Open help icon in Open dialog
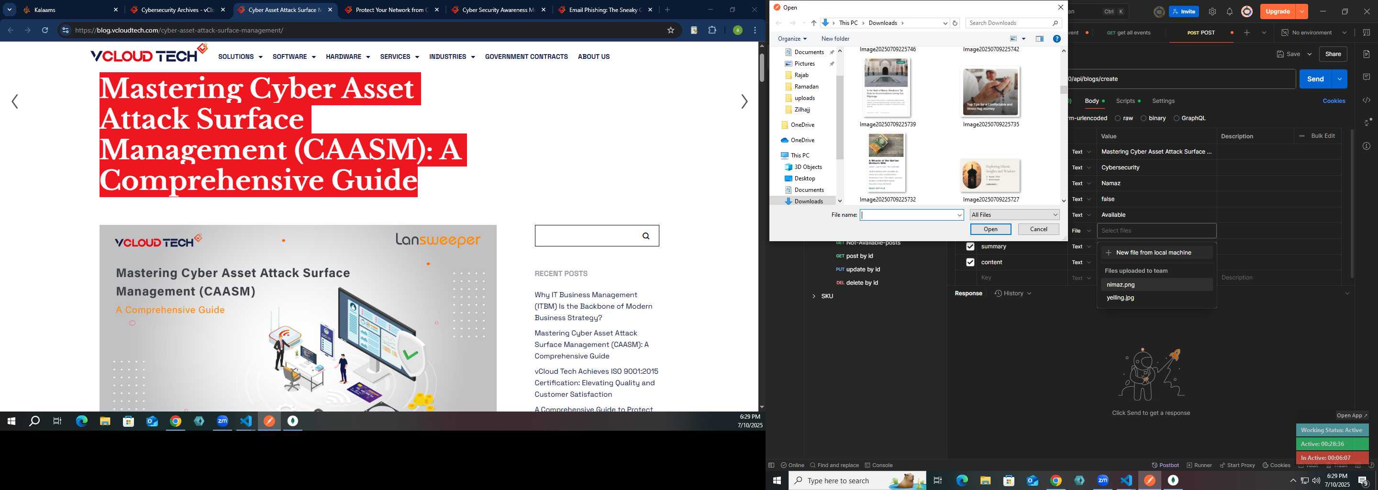The height and width of the screenshot is (490, 1378). coord(1056,38)
